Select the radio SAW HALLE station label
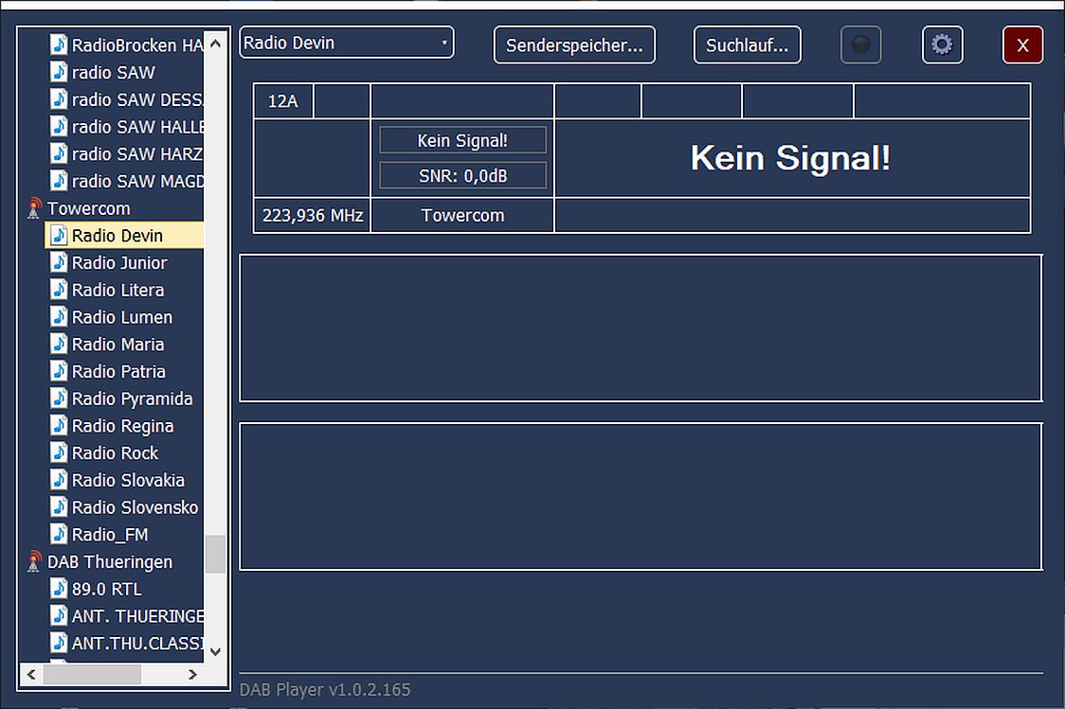Viewport: 1065px width, 709px height. (x=137, y=127)
